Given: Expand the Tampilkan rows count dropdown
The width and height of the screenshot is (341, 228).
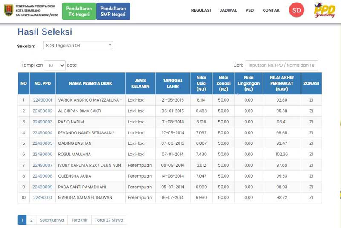Looking at the screenshot, I should tap(55, 65).
